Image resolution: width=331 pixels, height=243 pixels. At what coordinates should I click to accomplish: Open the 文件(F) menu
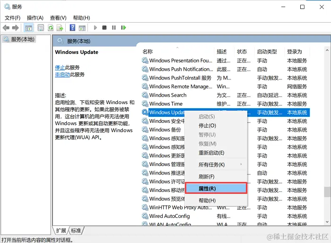(x=12, y=18)
